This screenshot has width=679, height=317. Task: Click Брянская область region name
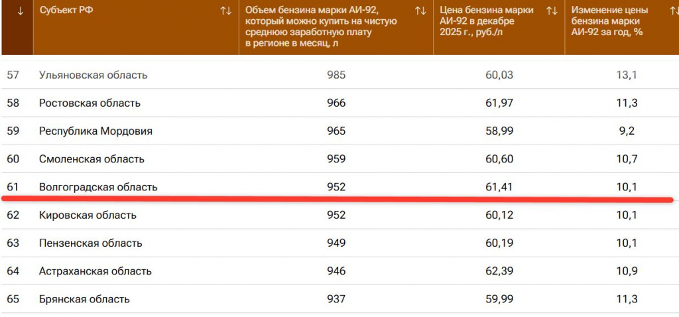pos(84,299)
